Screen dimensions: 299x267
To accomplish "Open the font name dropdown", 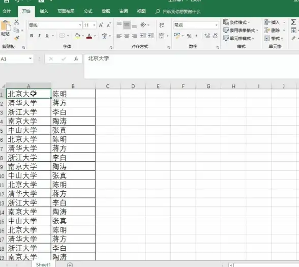I will pos(80,25).
